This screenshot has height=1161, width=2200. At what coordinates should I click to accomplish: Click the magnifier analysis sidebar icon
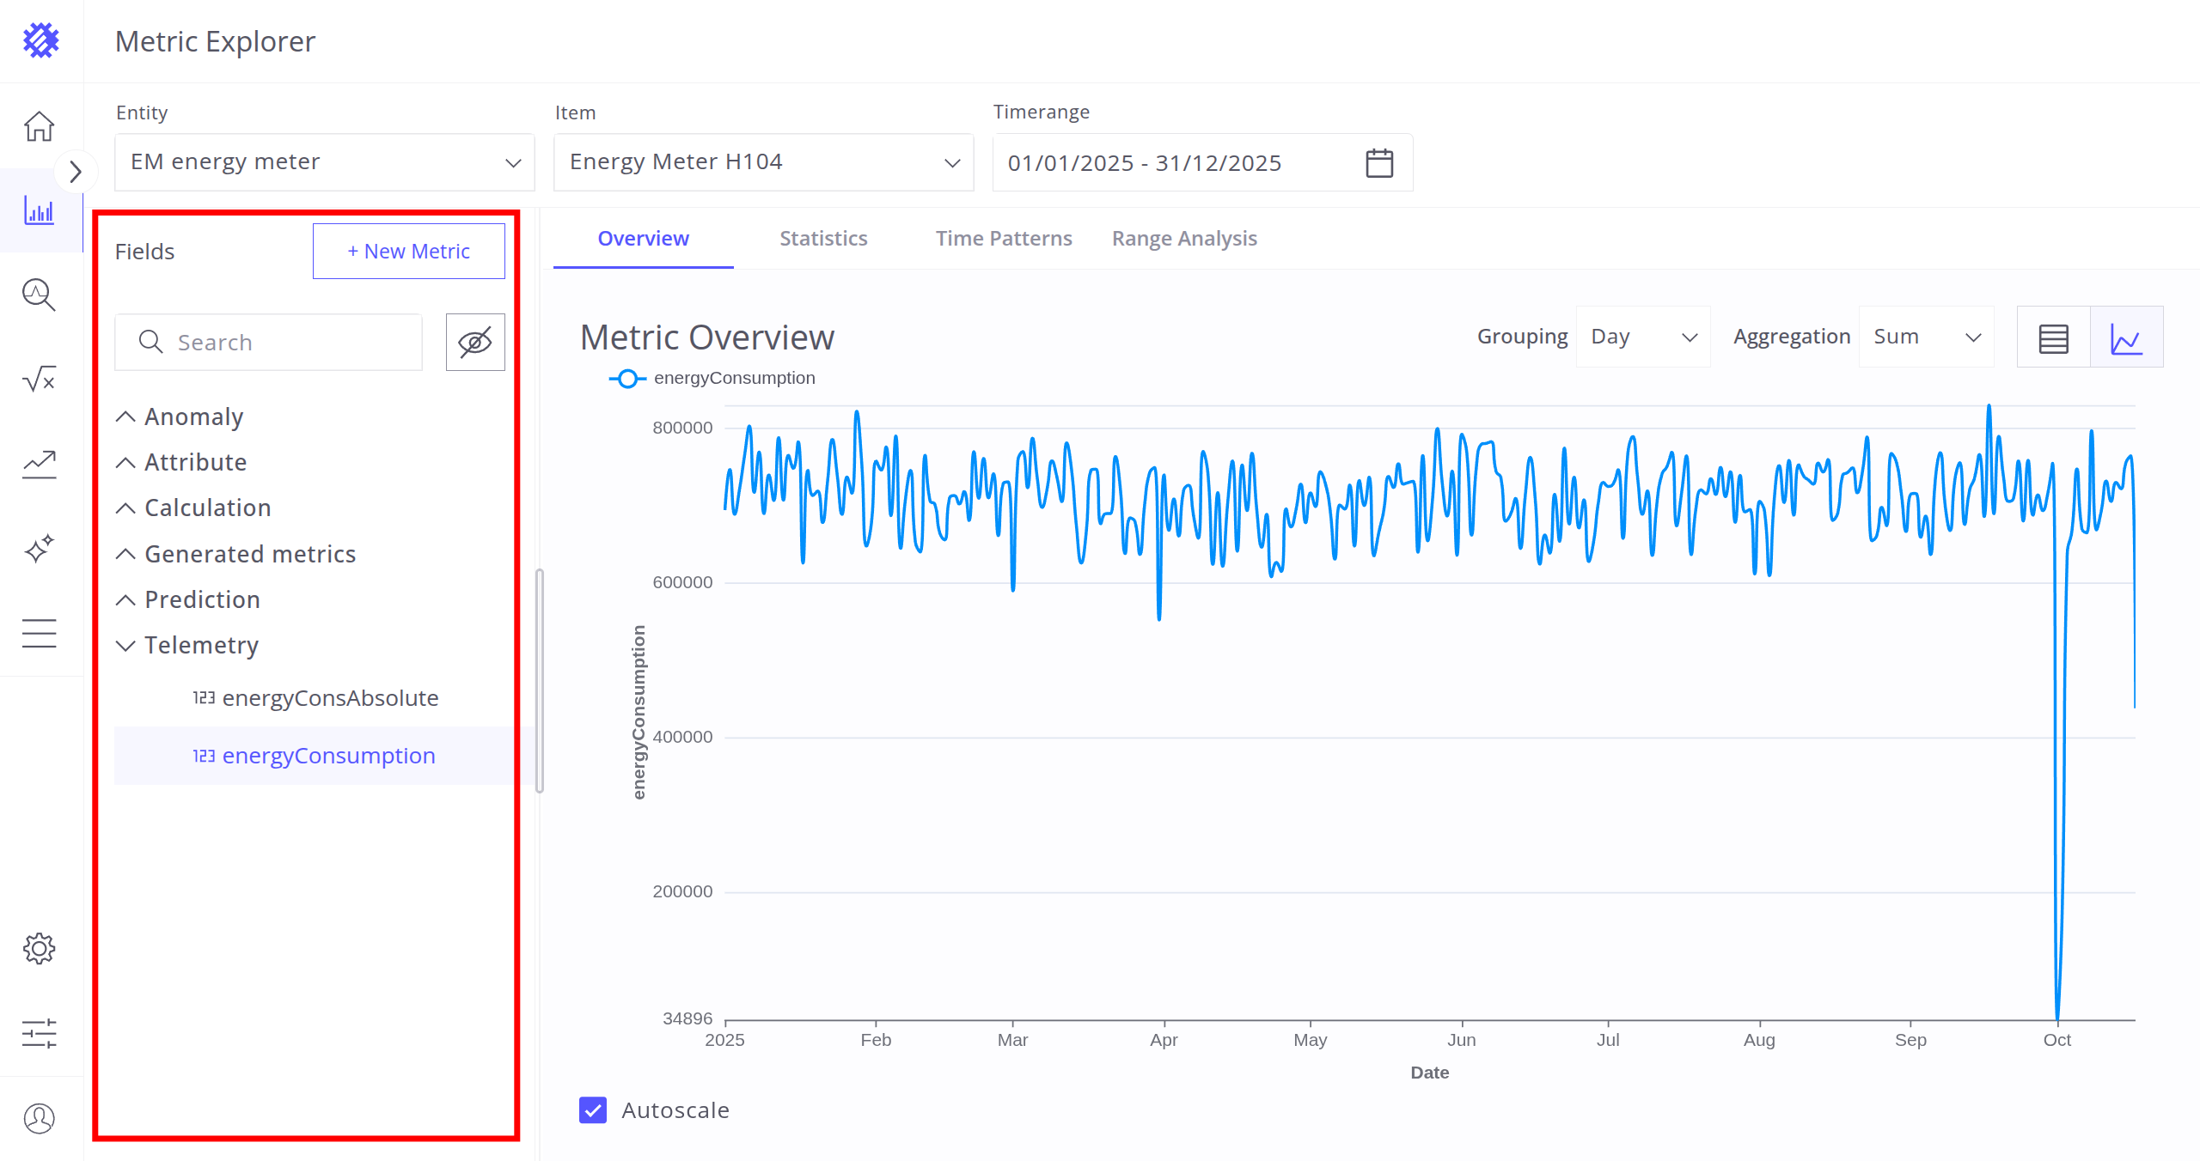click(40, 295)
